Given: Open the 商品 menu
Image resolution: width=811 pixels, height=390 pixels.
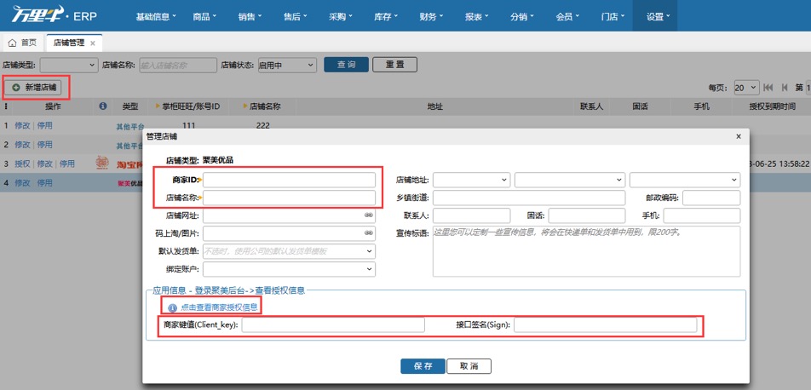Looking at the screenshot, I should point(204,16).
